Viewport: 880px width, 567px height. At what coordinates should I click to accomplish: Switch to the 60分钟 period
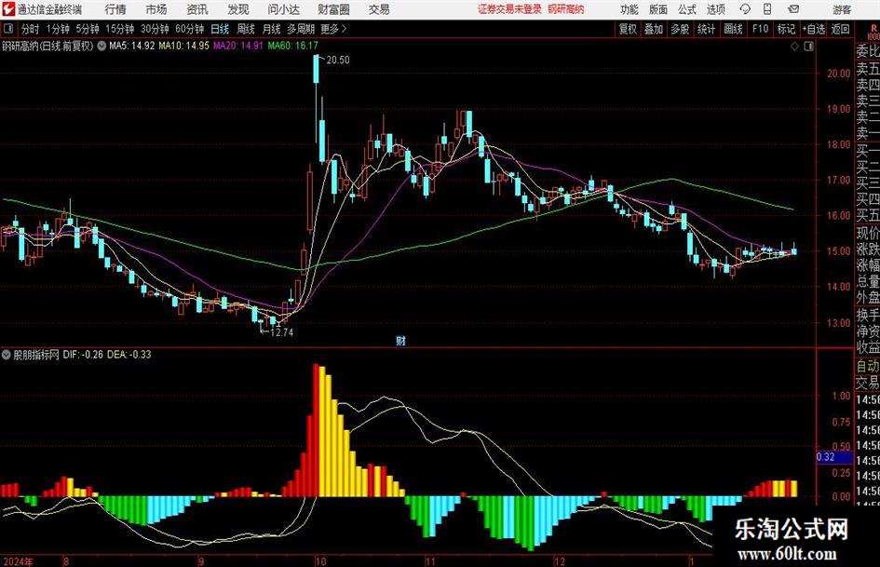tap(190, 29)
